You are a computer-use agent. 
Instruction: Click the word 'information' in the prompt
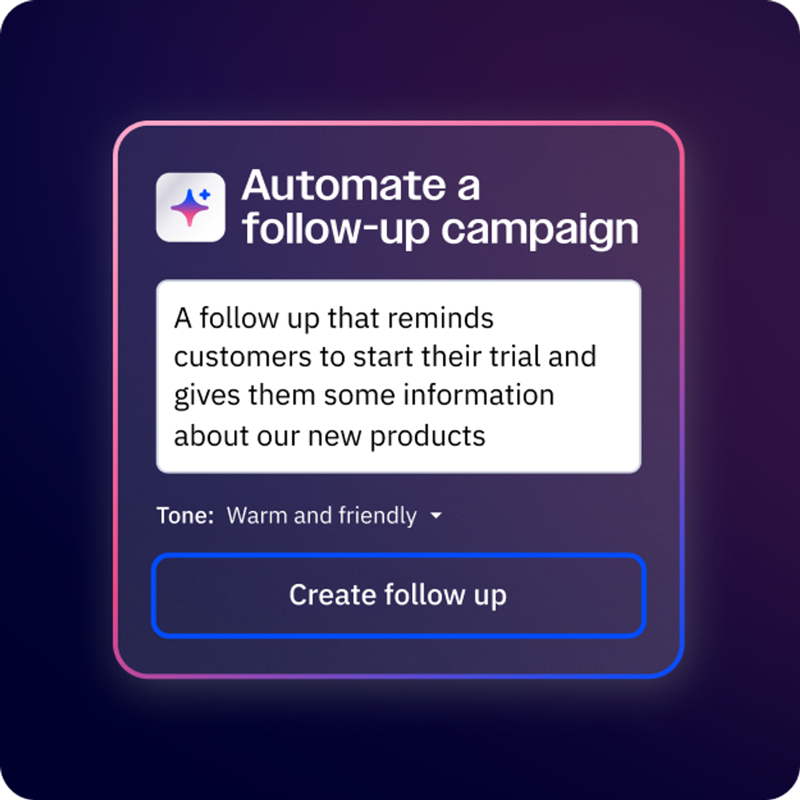point(478,395)
